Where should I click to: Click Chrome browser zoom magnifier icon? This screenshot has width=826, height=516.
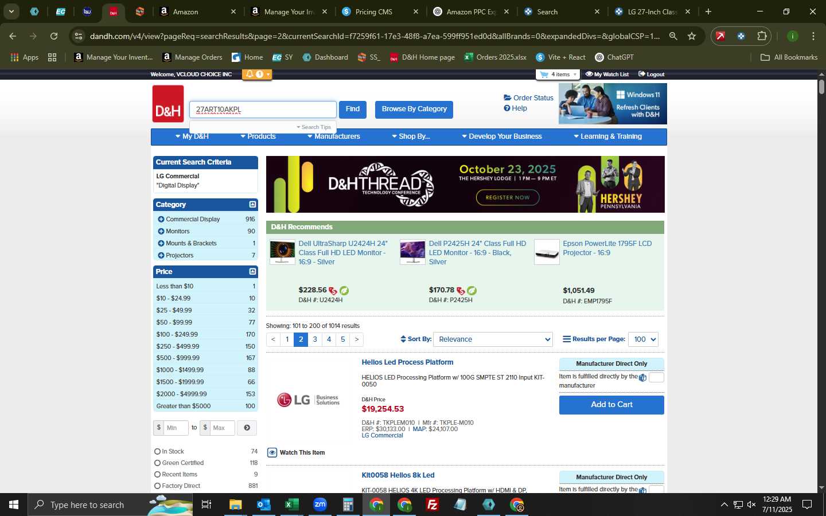[x=673, y=36]
